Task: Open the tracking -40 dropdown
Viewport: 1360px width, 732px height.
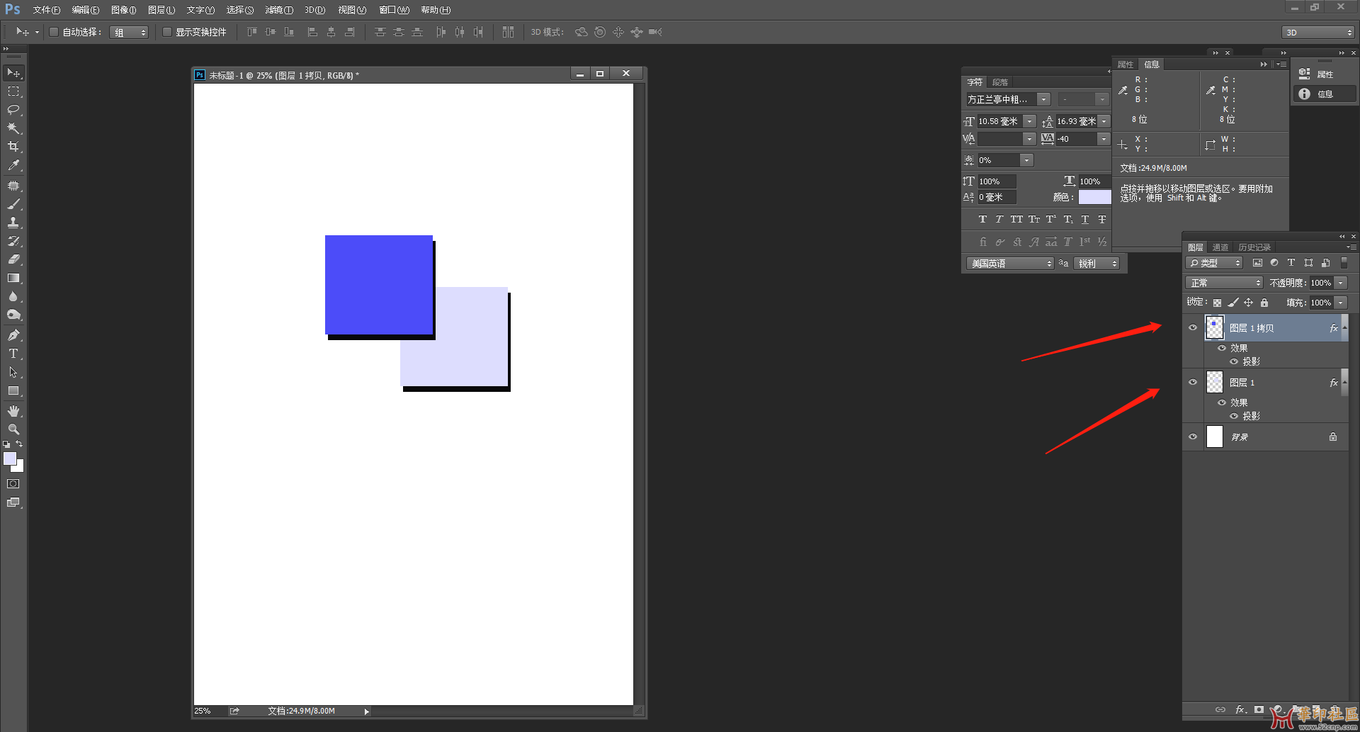Action: [1104, 139]
